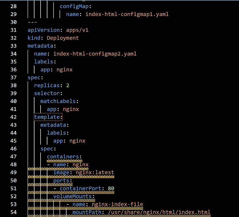
Task: Click the name: nginx entry on line 48
Action: point(71,164)
